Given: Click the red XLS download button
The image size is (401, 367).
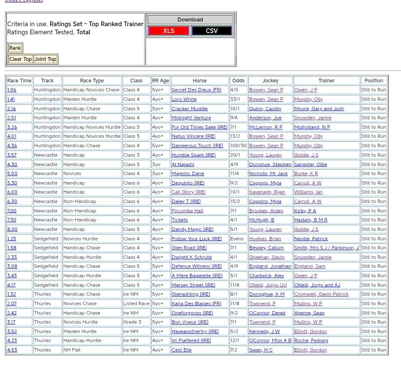Looking at the screenshot, I should (169, 31).
